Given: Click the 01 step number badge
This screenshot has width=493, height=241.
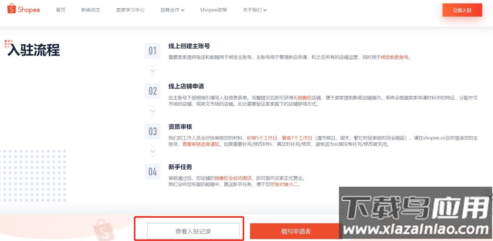Looking at the screenshot, I should [153, 51].
